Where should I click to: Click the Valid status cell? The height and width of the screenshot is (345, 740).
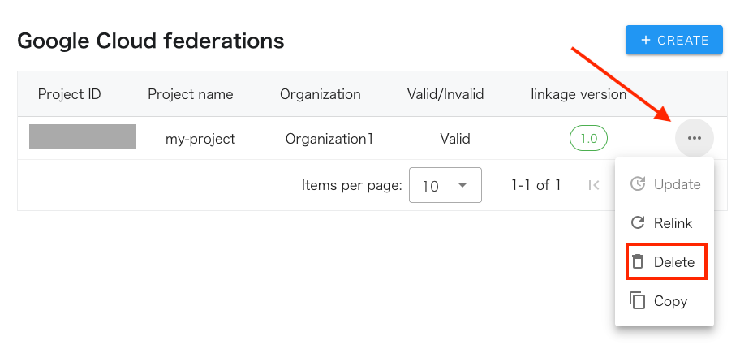click(x=455, y=139)
